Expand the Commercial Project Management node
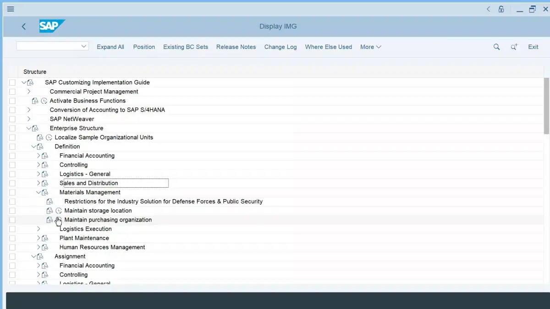This screenshot has height=309, width=550. (x=29, y=92)
